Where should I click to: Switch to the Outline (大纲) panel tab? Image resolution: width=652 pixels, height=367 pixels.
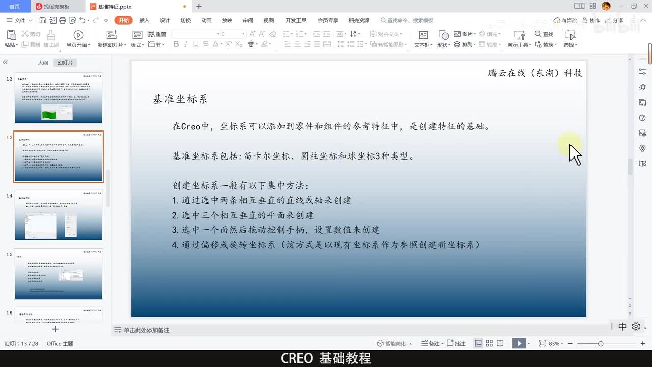(x=43, y=63)
